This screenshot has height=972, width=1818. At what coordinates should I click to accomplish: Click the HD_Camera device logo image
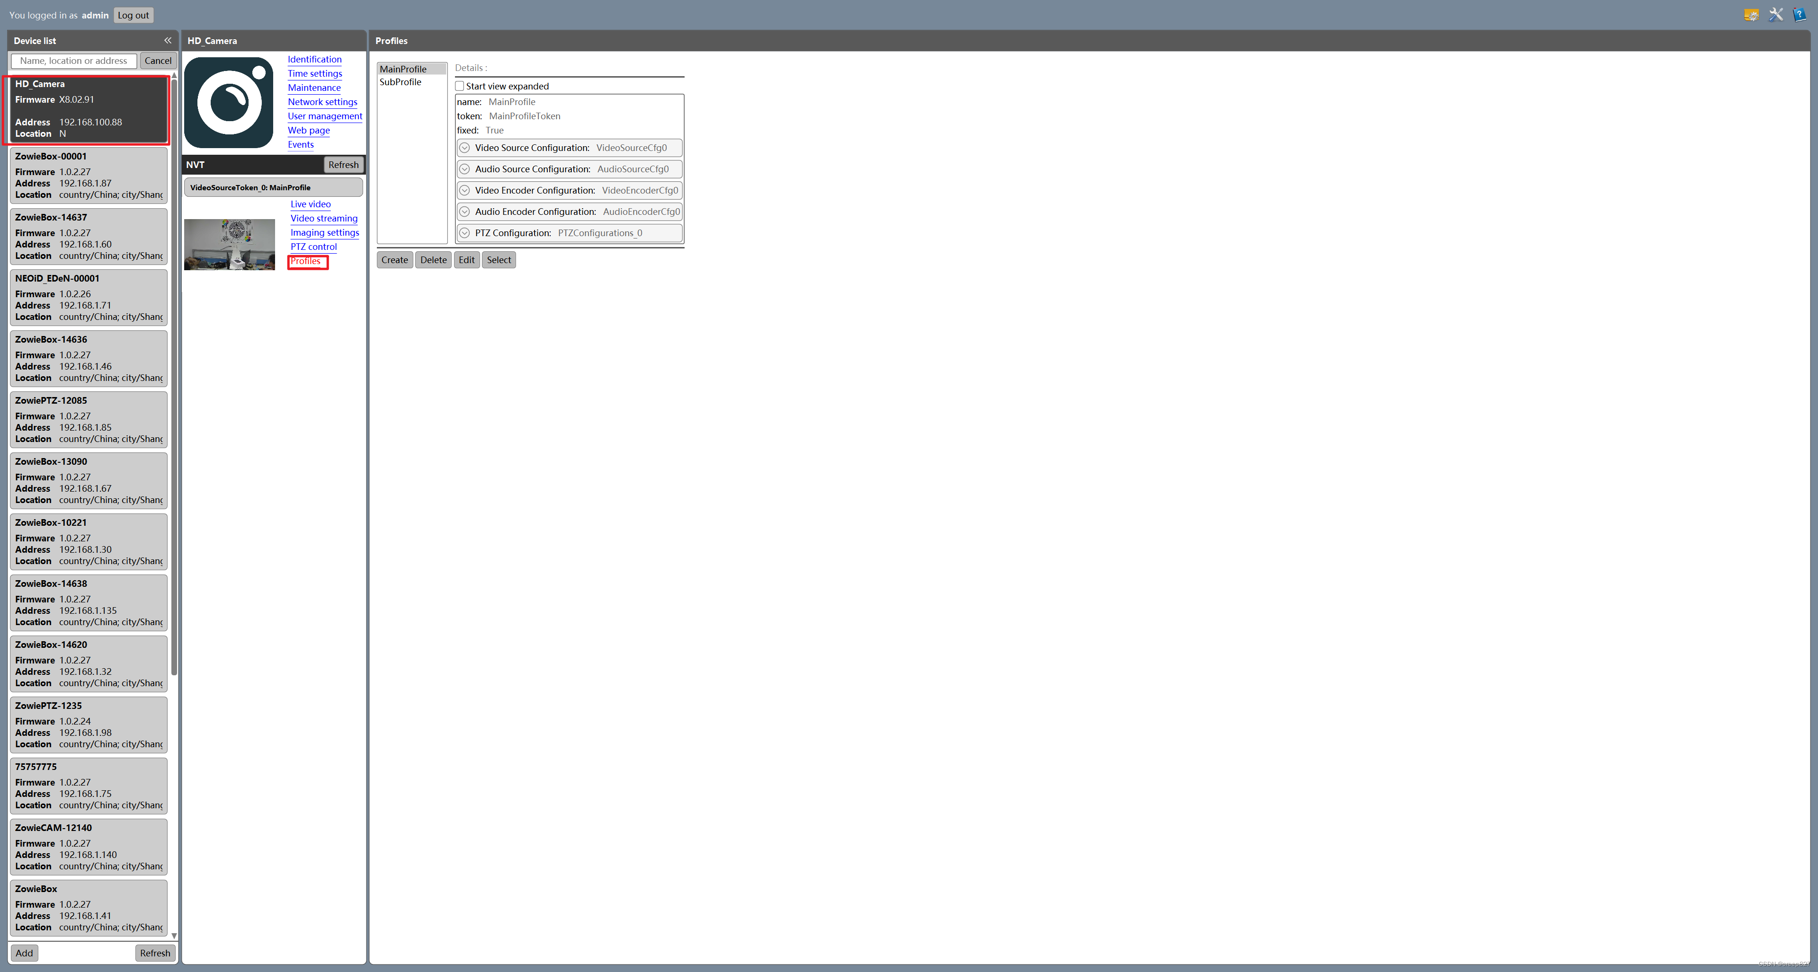click(229, 102)
